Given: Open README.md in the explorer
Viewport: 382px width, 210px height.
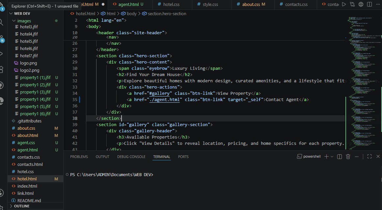Looking at the screenshot, I should tap(29, 201).
